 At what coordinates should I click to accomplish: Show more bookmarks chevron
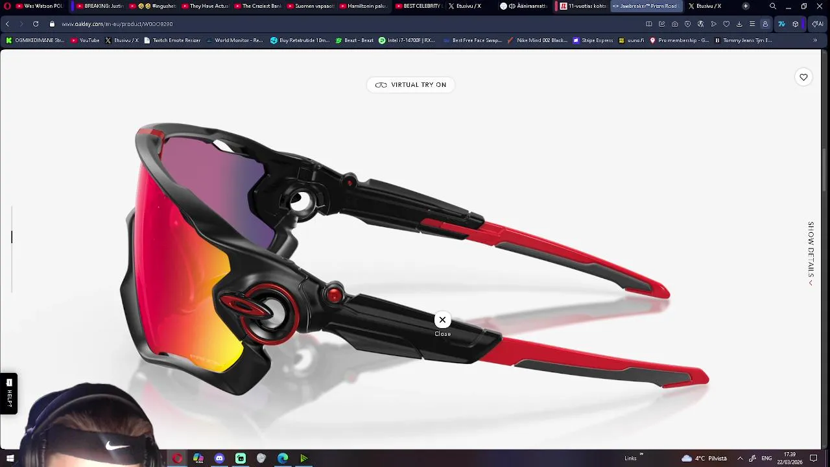click(x=815, y=40)
